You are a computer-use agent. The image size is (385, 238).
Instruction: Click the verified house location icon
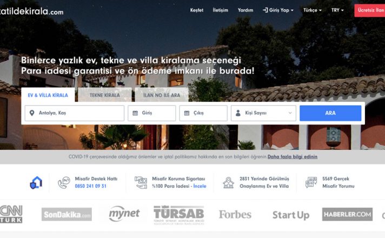tap(228, 182)
